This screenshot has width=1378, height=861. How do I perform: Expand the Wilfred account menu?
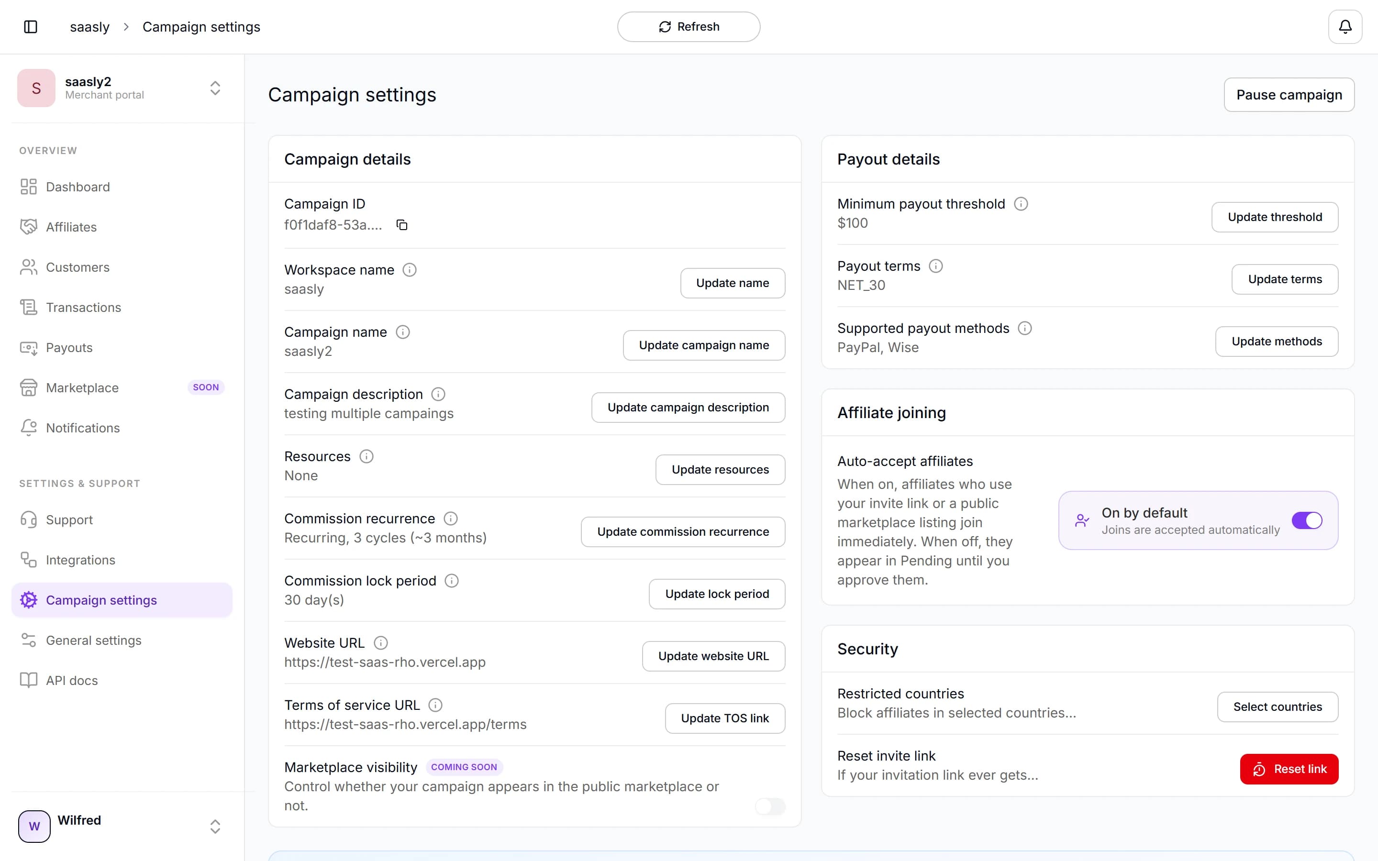pyautogui.click(x=215, y=826)
